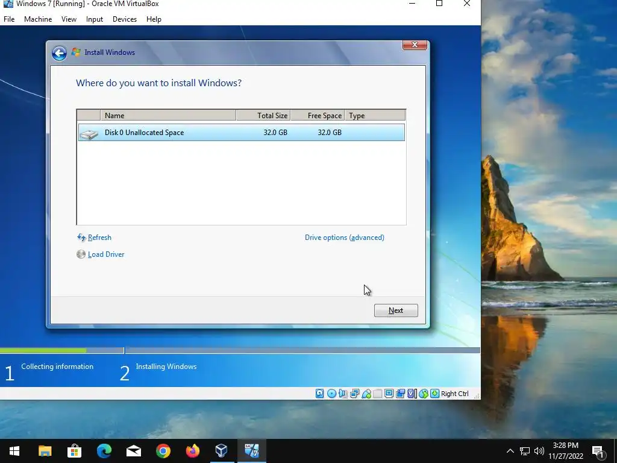Image resolution: width=617 pixels, height=463 pixels.
Task: Click the Refresh link
Action: tap(99, 238)
